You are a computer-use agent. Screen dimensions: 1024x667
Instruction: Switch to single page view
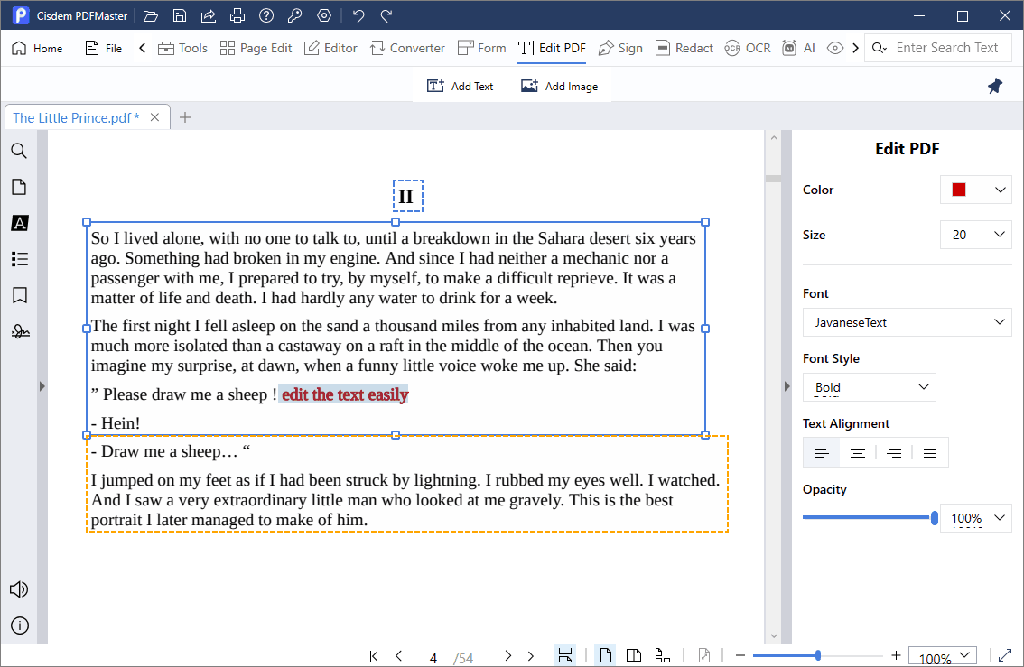pyautogui.click(x=605, y=655)
